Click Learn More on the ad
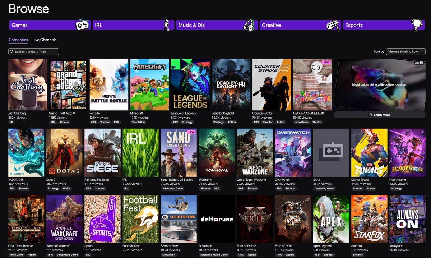431x258 pixels. [379, 115]
